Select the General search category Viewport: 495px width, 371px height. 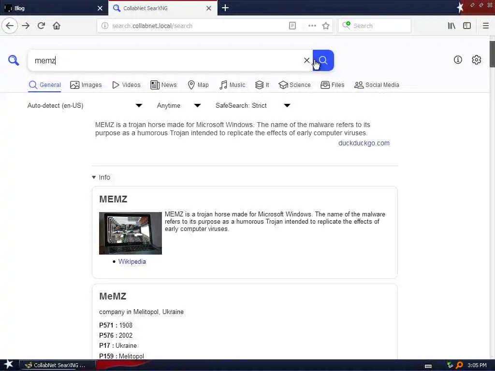point(44,85)
